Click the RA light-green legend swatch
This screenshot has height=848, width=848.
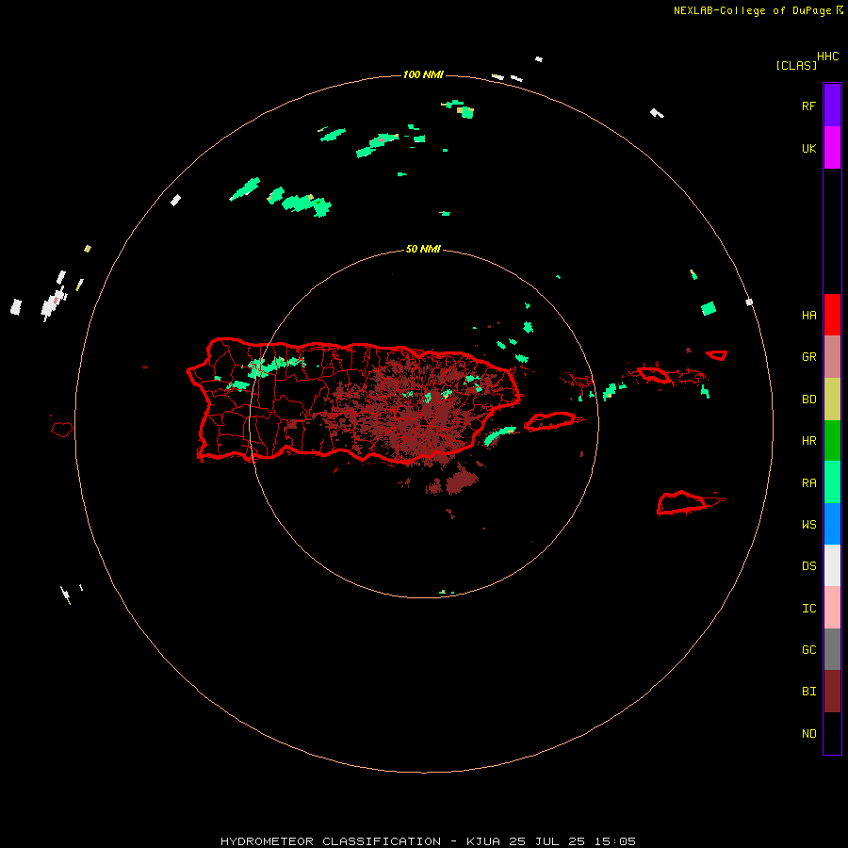832,482
